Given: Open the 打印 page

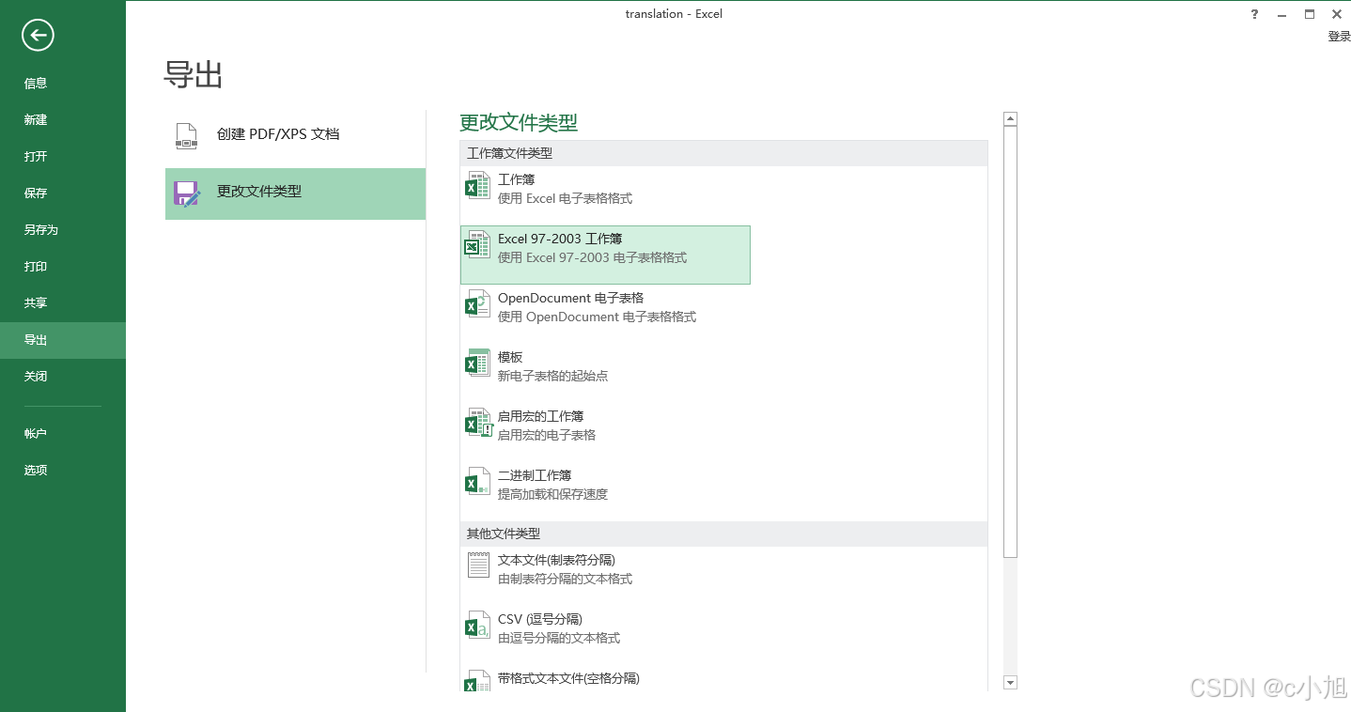Looking at the screenshot, I should (x=63, y=266).
